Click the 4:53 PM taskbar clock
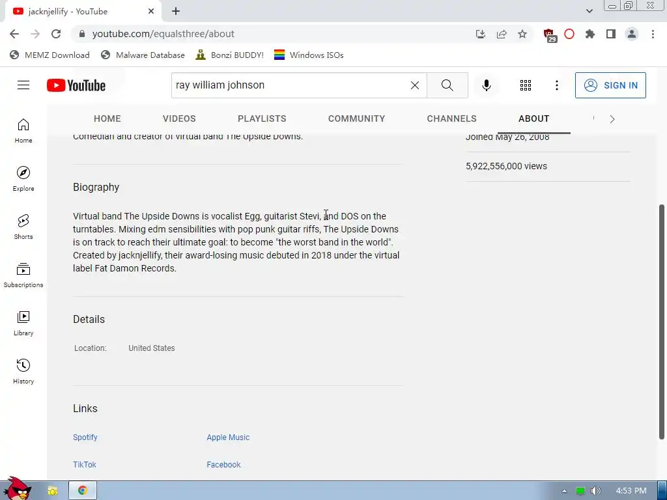Screen dimensions: 667x500 point(631,491)
